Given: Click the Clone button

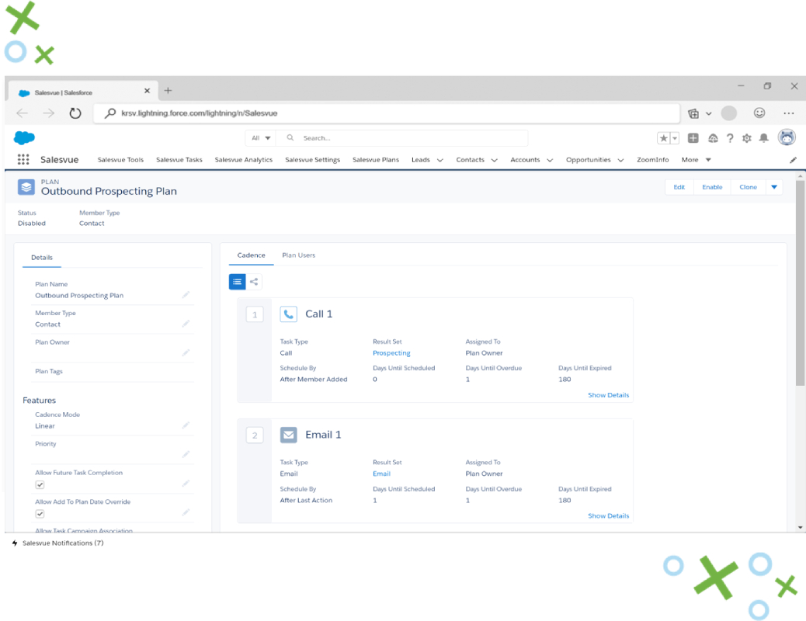Looking at the screenshot, I should (748, 187).
